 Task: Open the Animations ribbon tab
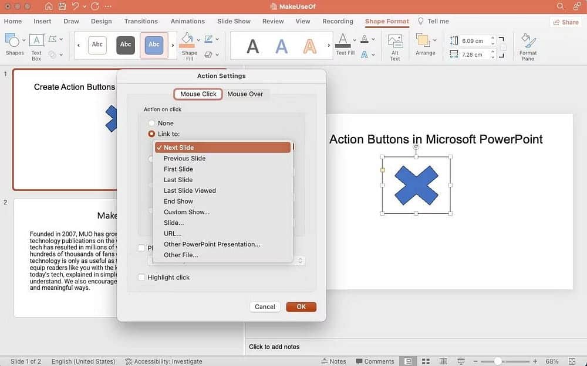187,21
